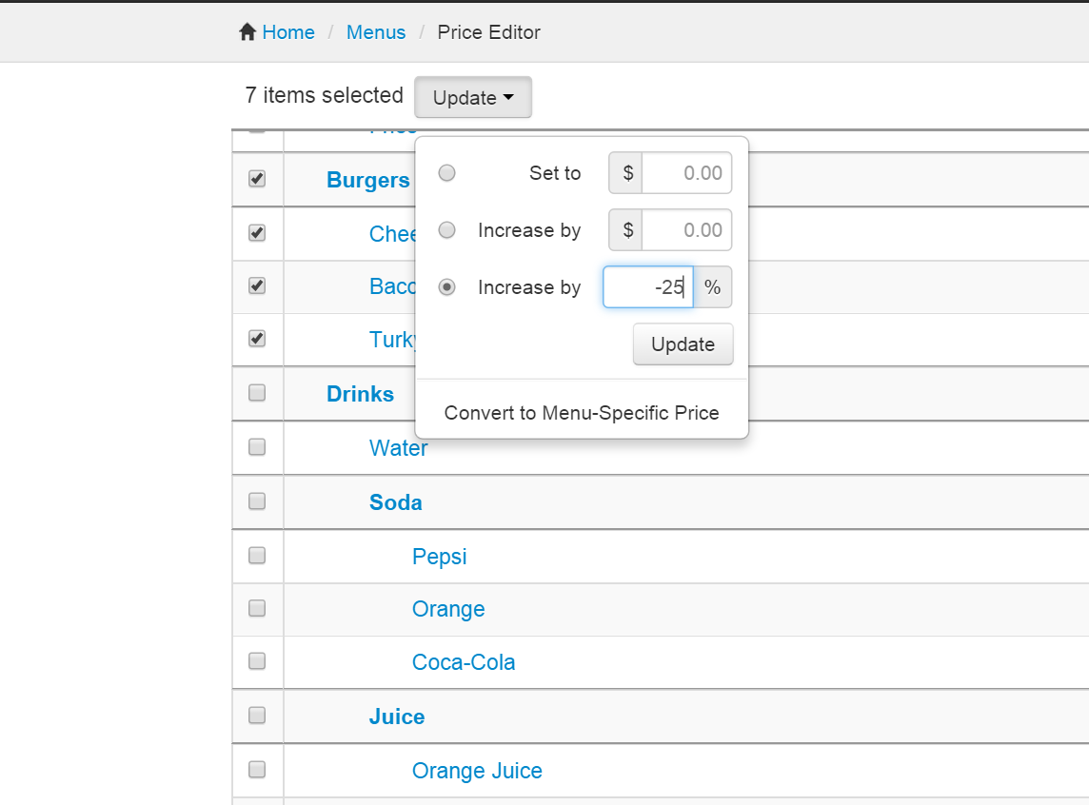The height and width of the screenshot is (805, 1089).
Task: Open the Update dropdown at the top
Action: [473, 96]
